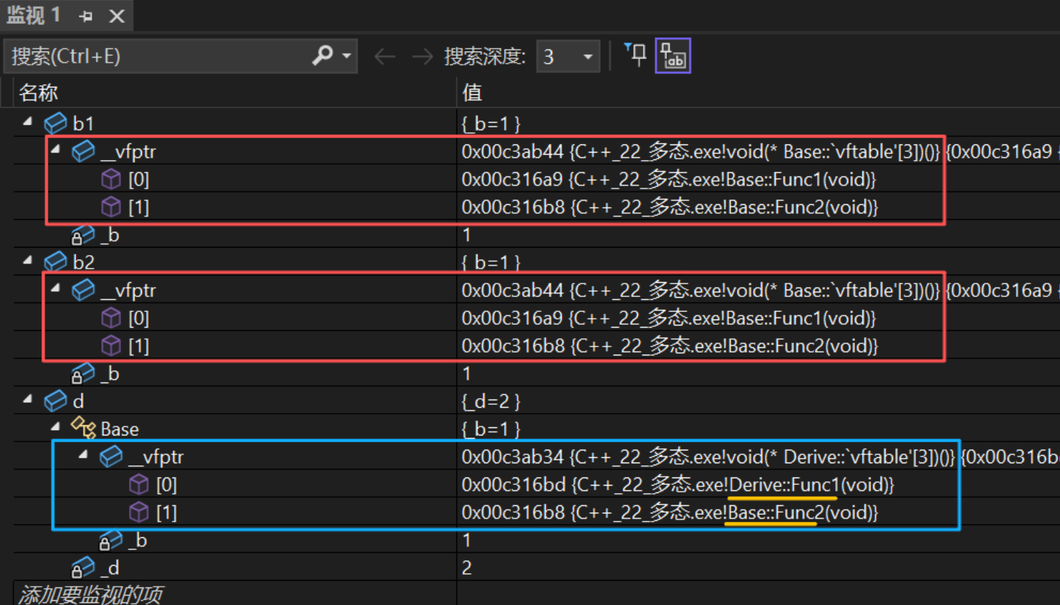Focus the 搜索(Ctrl+E) search box

[x=156, y=56]
